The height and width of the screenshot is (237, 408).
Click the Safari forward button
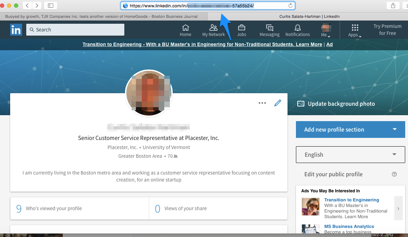click(x=37, y=6)
